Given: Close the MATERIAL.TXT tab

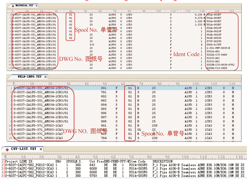Looking at the screenshot, I should [x=37, y=6].
